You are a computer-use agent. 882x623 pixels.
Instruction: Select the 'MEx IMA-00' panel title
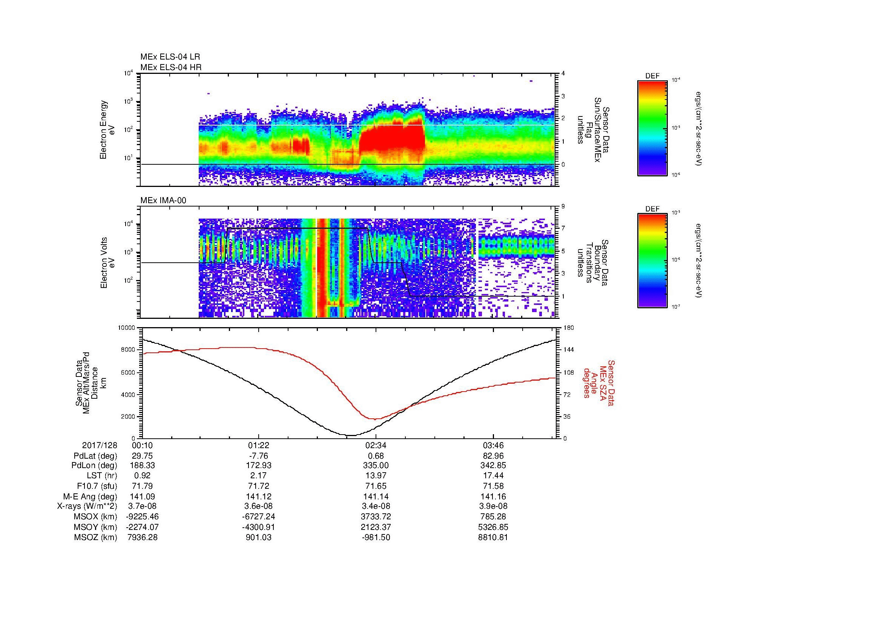[163, 201]
